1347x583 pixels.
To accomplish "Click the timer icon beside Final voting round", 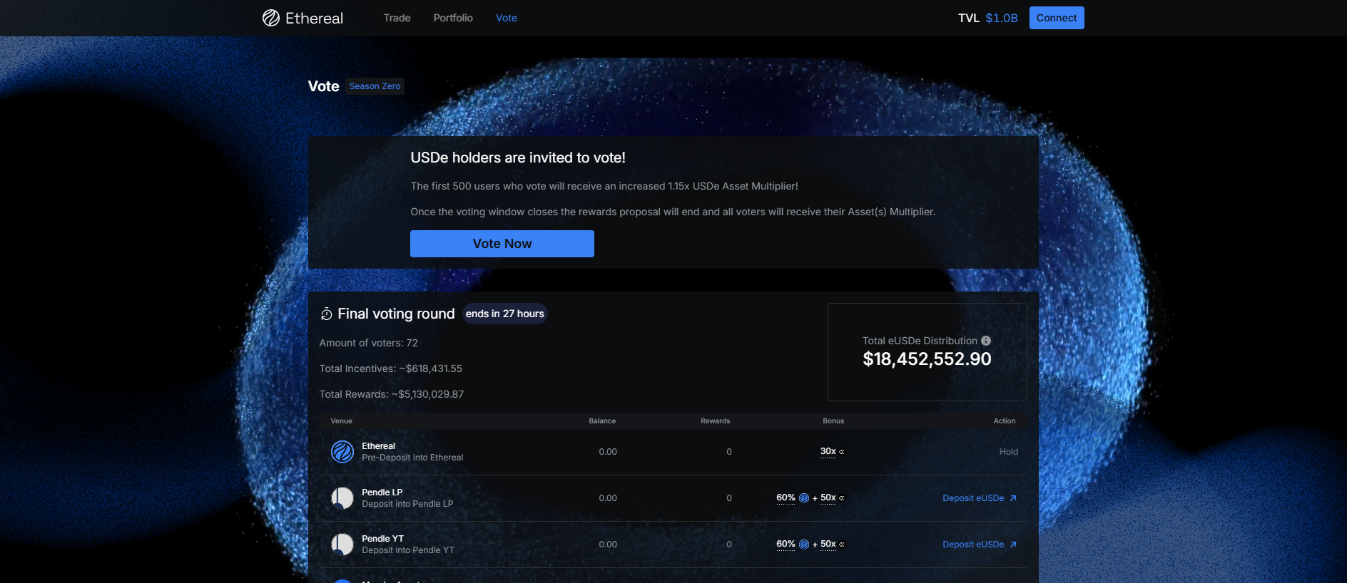I will click(327, 314).
